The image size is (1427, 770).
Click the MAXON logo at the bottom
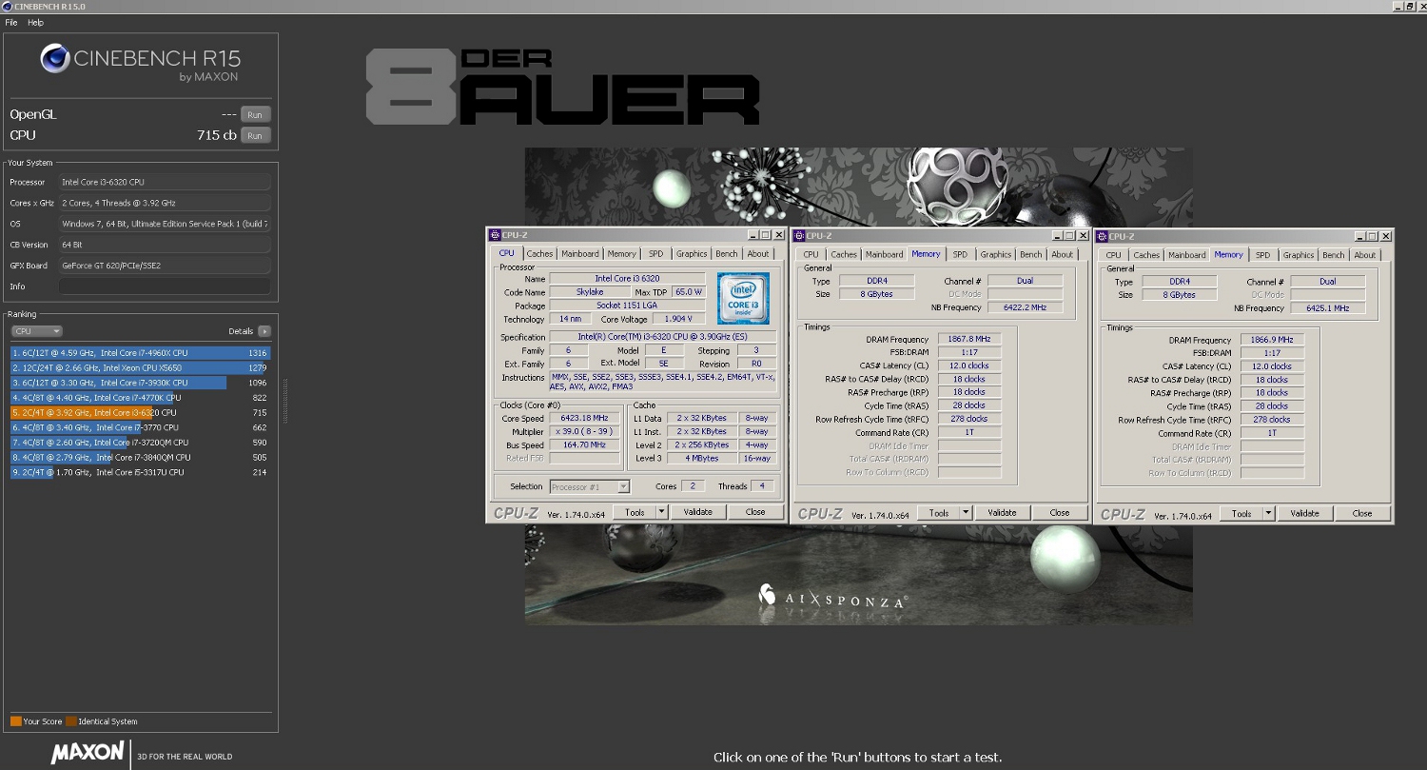[88, 753]
